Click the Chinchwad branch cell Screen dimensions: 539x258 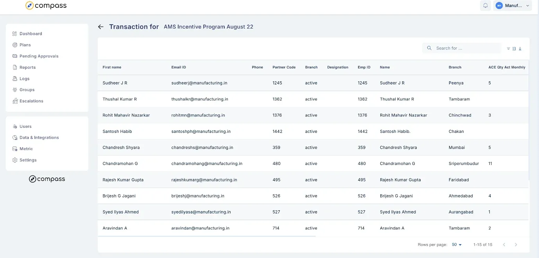tap(460, 115)
